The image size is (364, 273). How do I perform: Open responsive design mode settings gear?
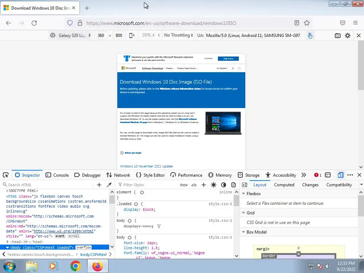[x=348, y=36]
